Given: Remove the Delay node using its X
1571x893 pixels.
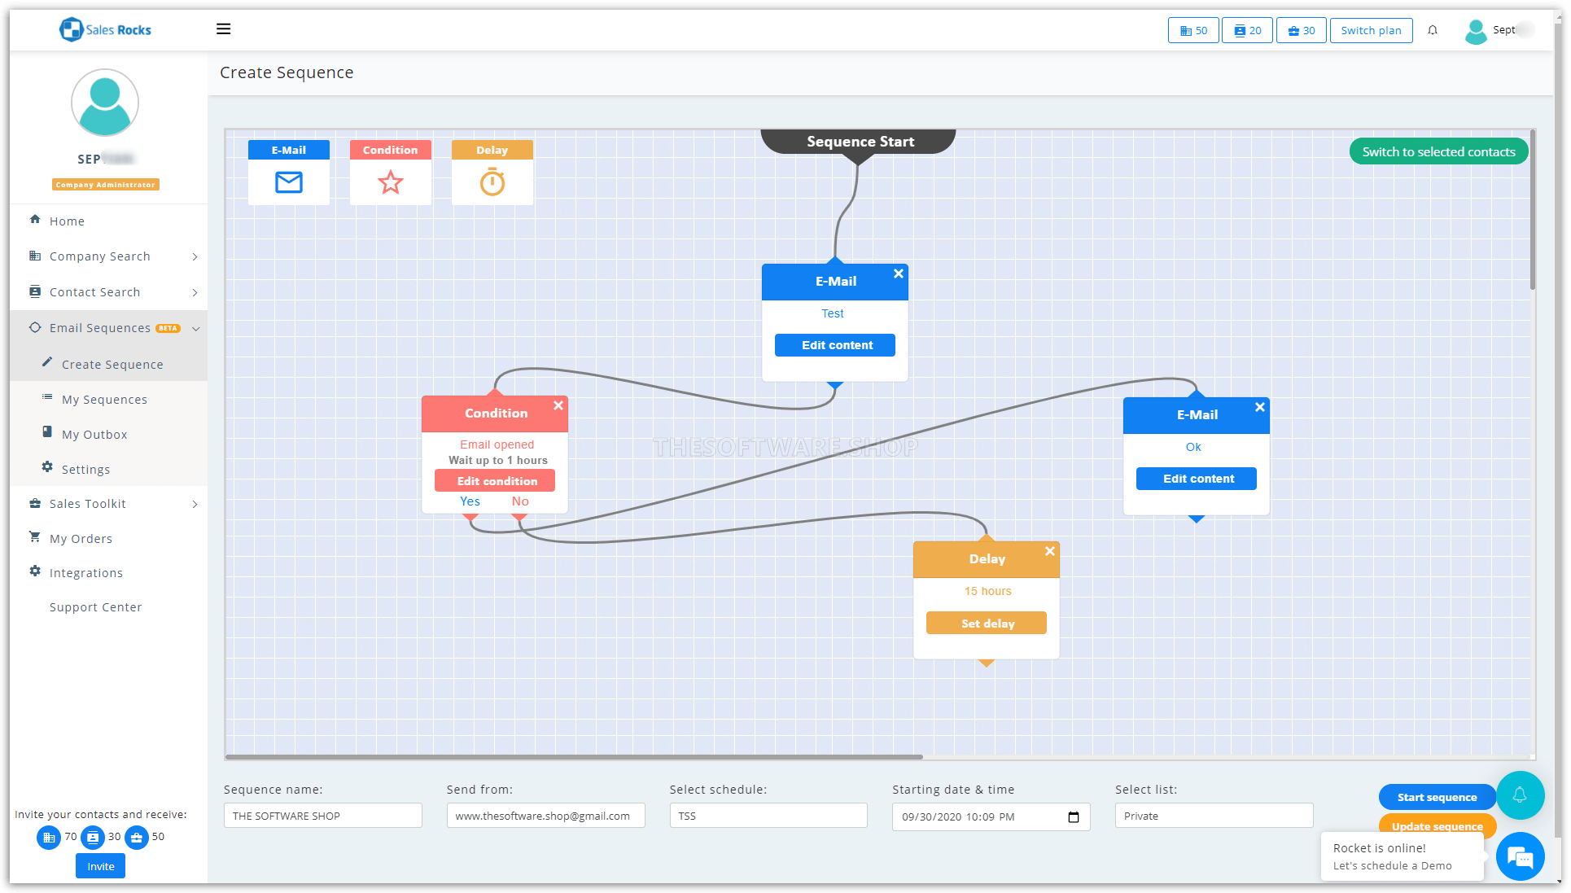Looking at the screenshot, I should click(1050, 551).
